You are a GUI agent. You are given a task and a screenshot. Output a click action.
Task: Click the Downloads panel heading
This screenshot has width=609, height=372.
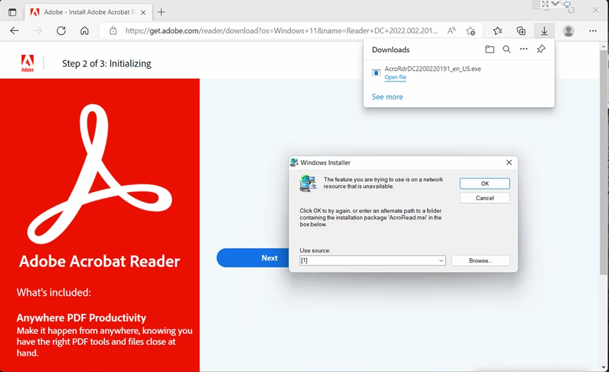click(x=391, y=50)
